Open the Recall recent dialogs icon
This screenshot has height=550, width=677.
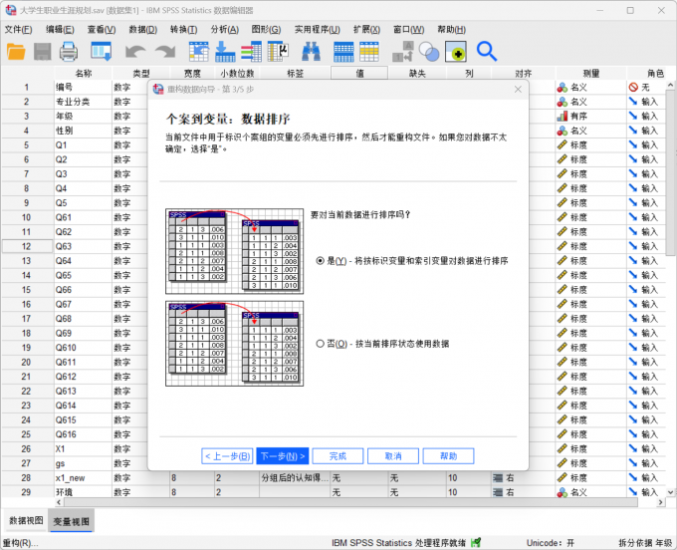pyautogui.click(x=101, y=52)
